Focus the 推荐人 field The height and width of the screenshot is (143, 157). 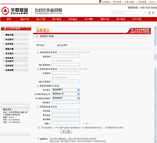pyautogui.click(x=66, y=123)
